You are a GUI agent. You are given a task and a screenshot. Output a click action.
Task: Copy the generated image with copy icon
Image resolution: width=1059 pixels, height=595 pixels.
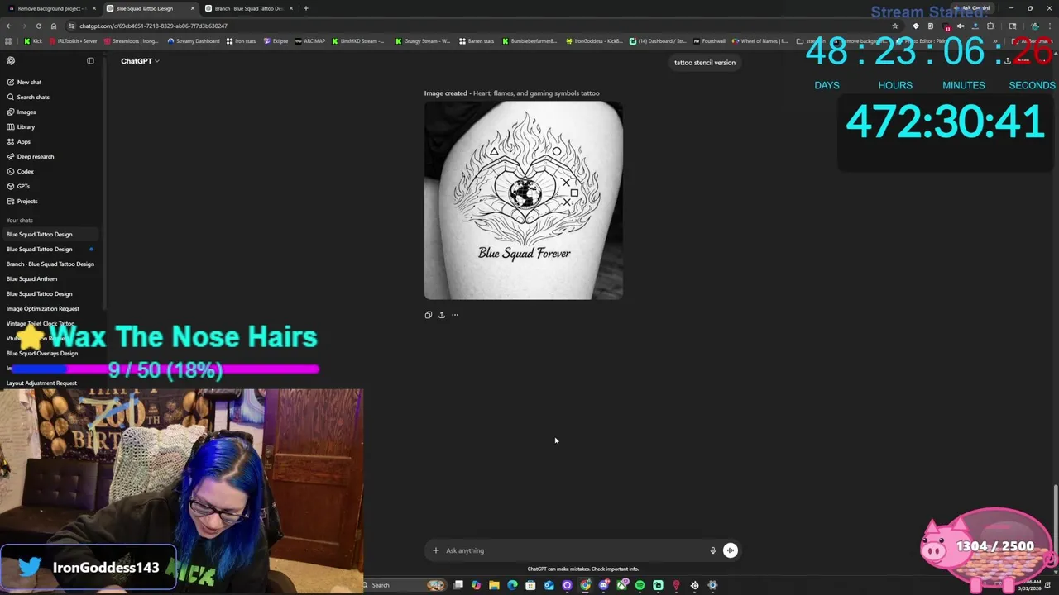tap(429, 315)
